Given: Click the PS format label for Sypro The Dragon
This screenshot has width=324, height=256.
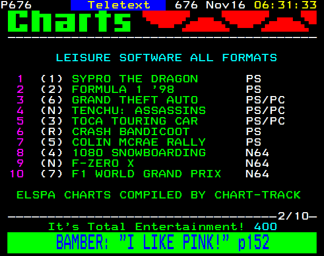Looking at the screenshot, I should click(x=253, y=79).
